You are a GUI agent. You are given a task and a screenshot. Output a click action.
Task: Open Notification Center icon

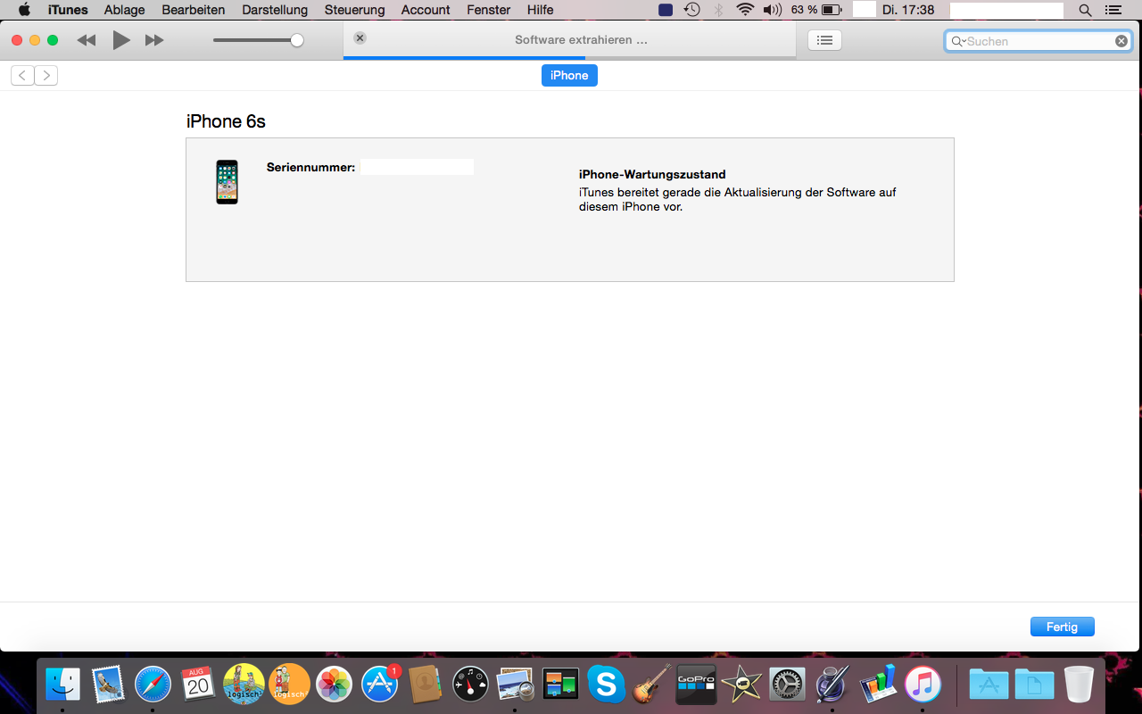1112,10
